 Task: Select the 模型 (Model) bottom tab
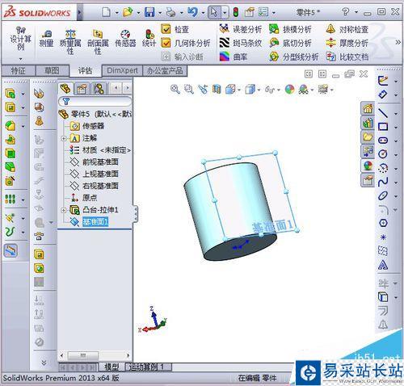(x=112, y=367)
